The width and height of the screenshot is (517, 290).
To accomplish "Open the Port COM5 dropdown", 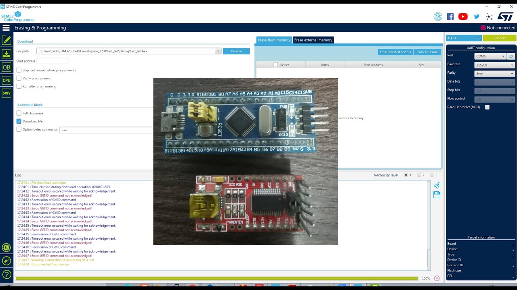I will (x=490, y=56).
